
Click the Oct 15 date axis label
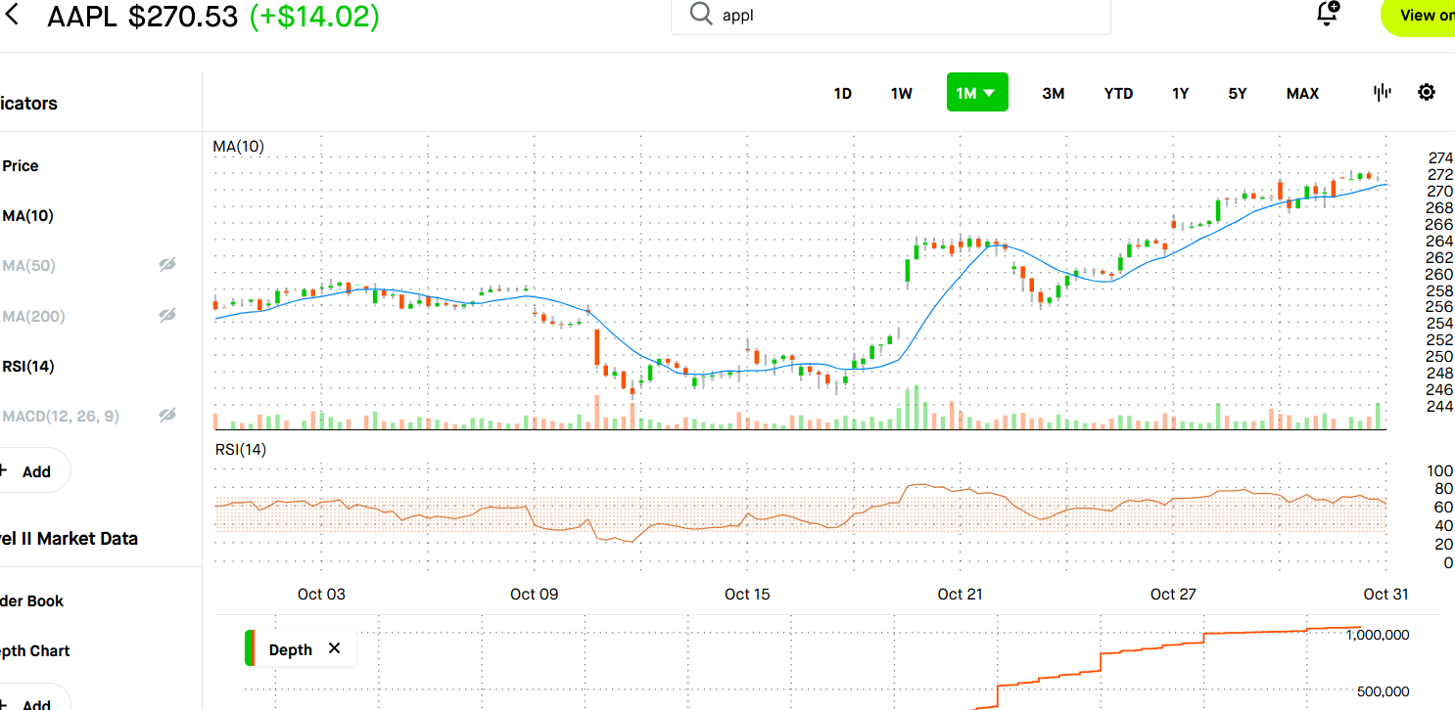coord(748,594)
